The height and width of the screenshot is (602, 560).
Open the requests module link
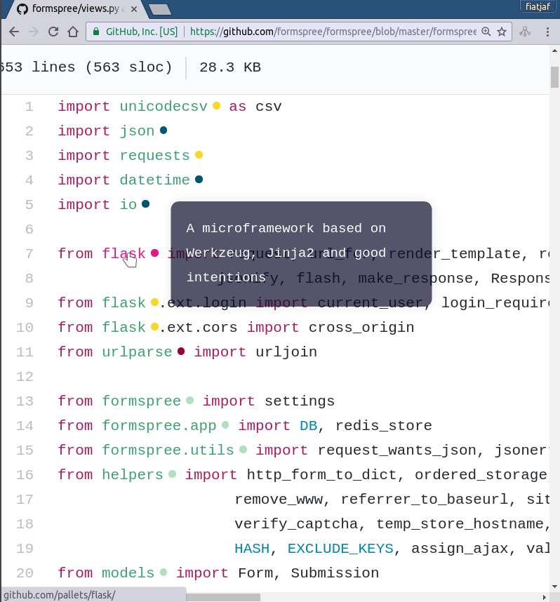click(x=155, y=156)
